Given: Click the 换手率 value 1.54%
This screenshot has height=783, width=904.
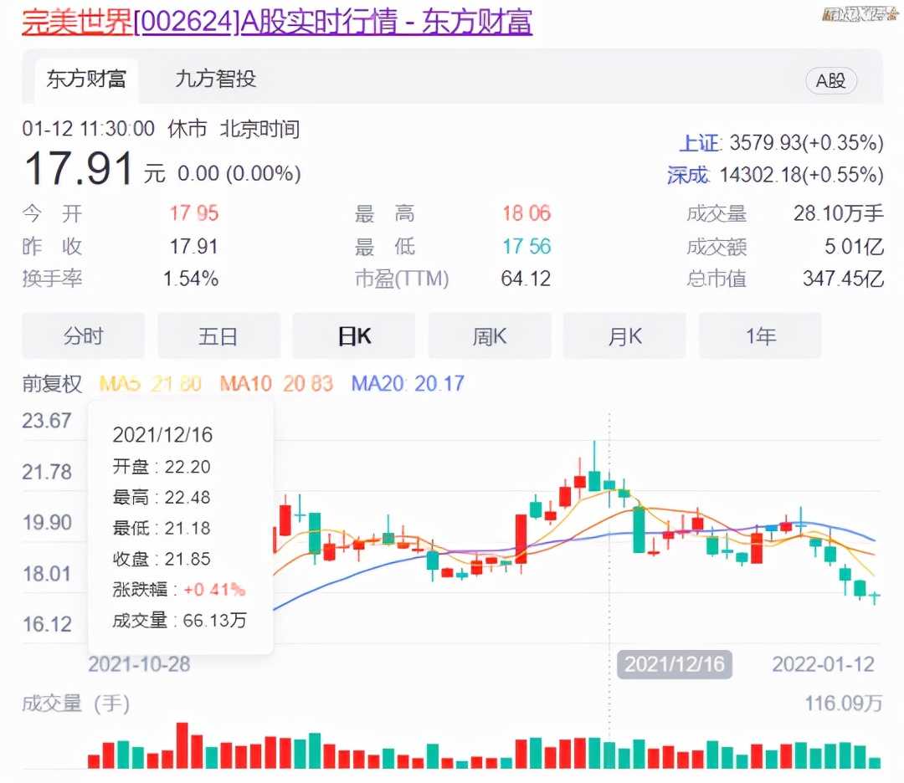Looking at the screenshot, I should (191, 279).
